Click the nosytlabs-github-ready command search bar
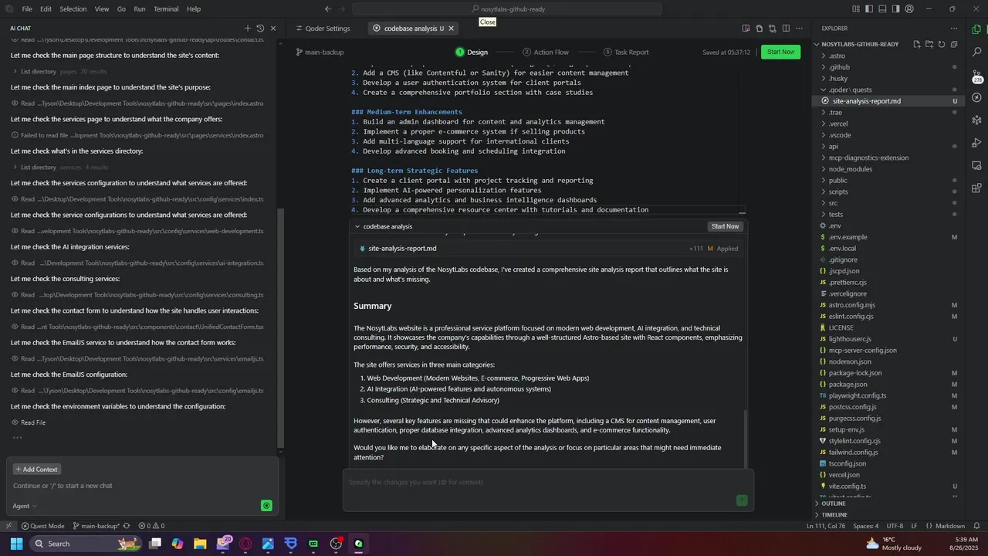This screenshot has width=988, height=556. point(507,9)
